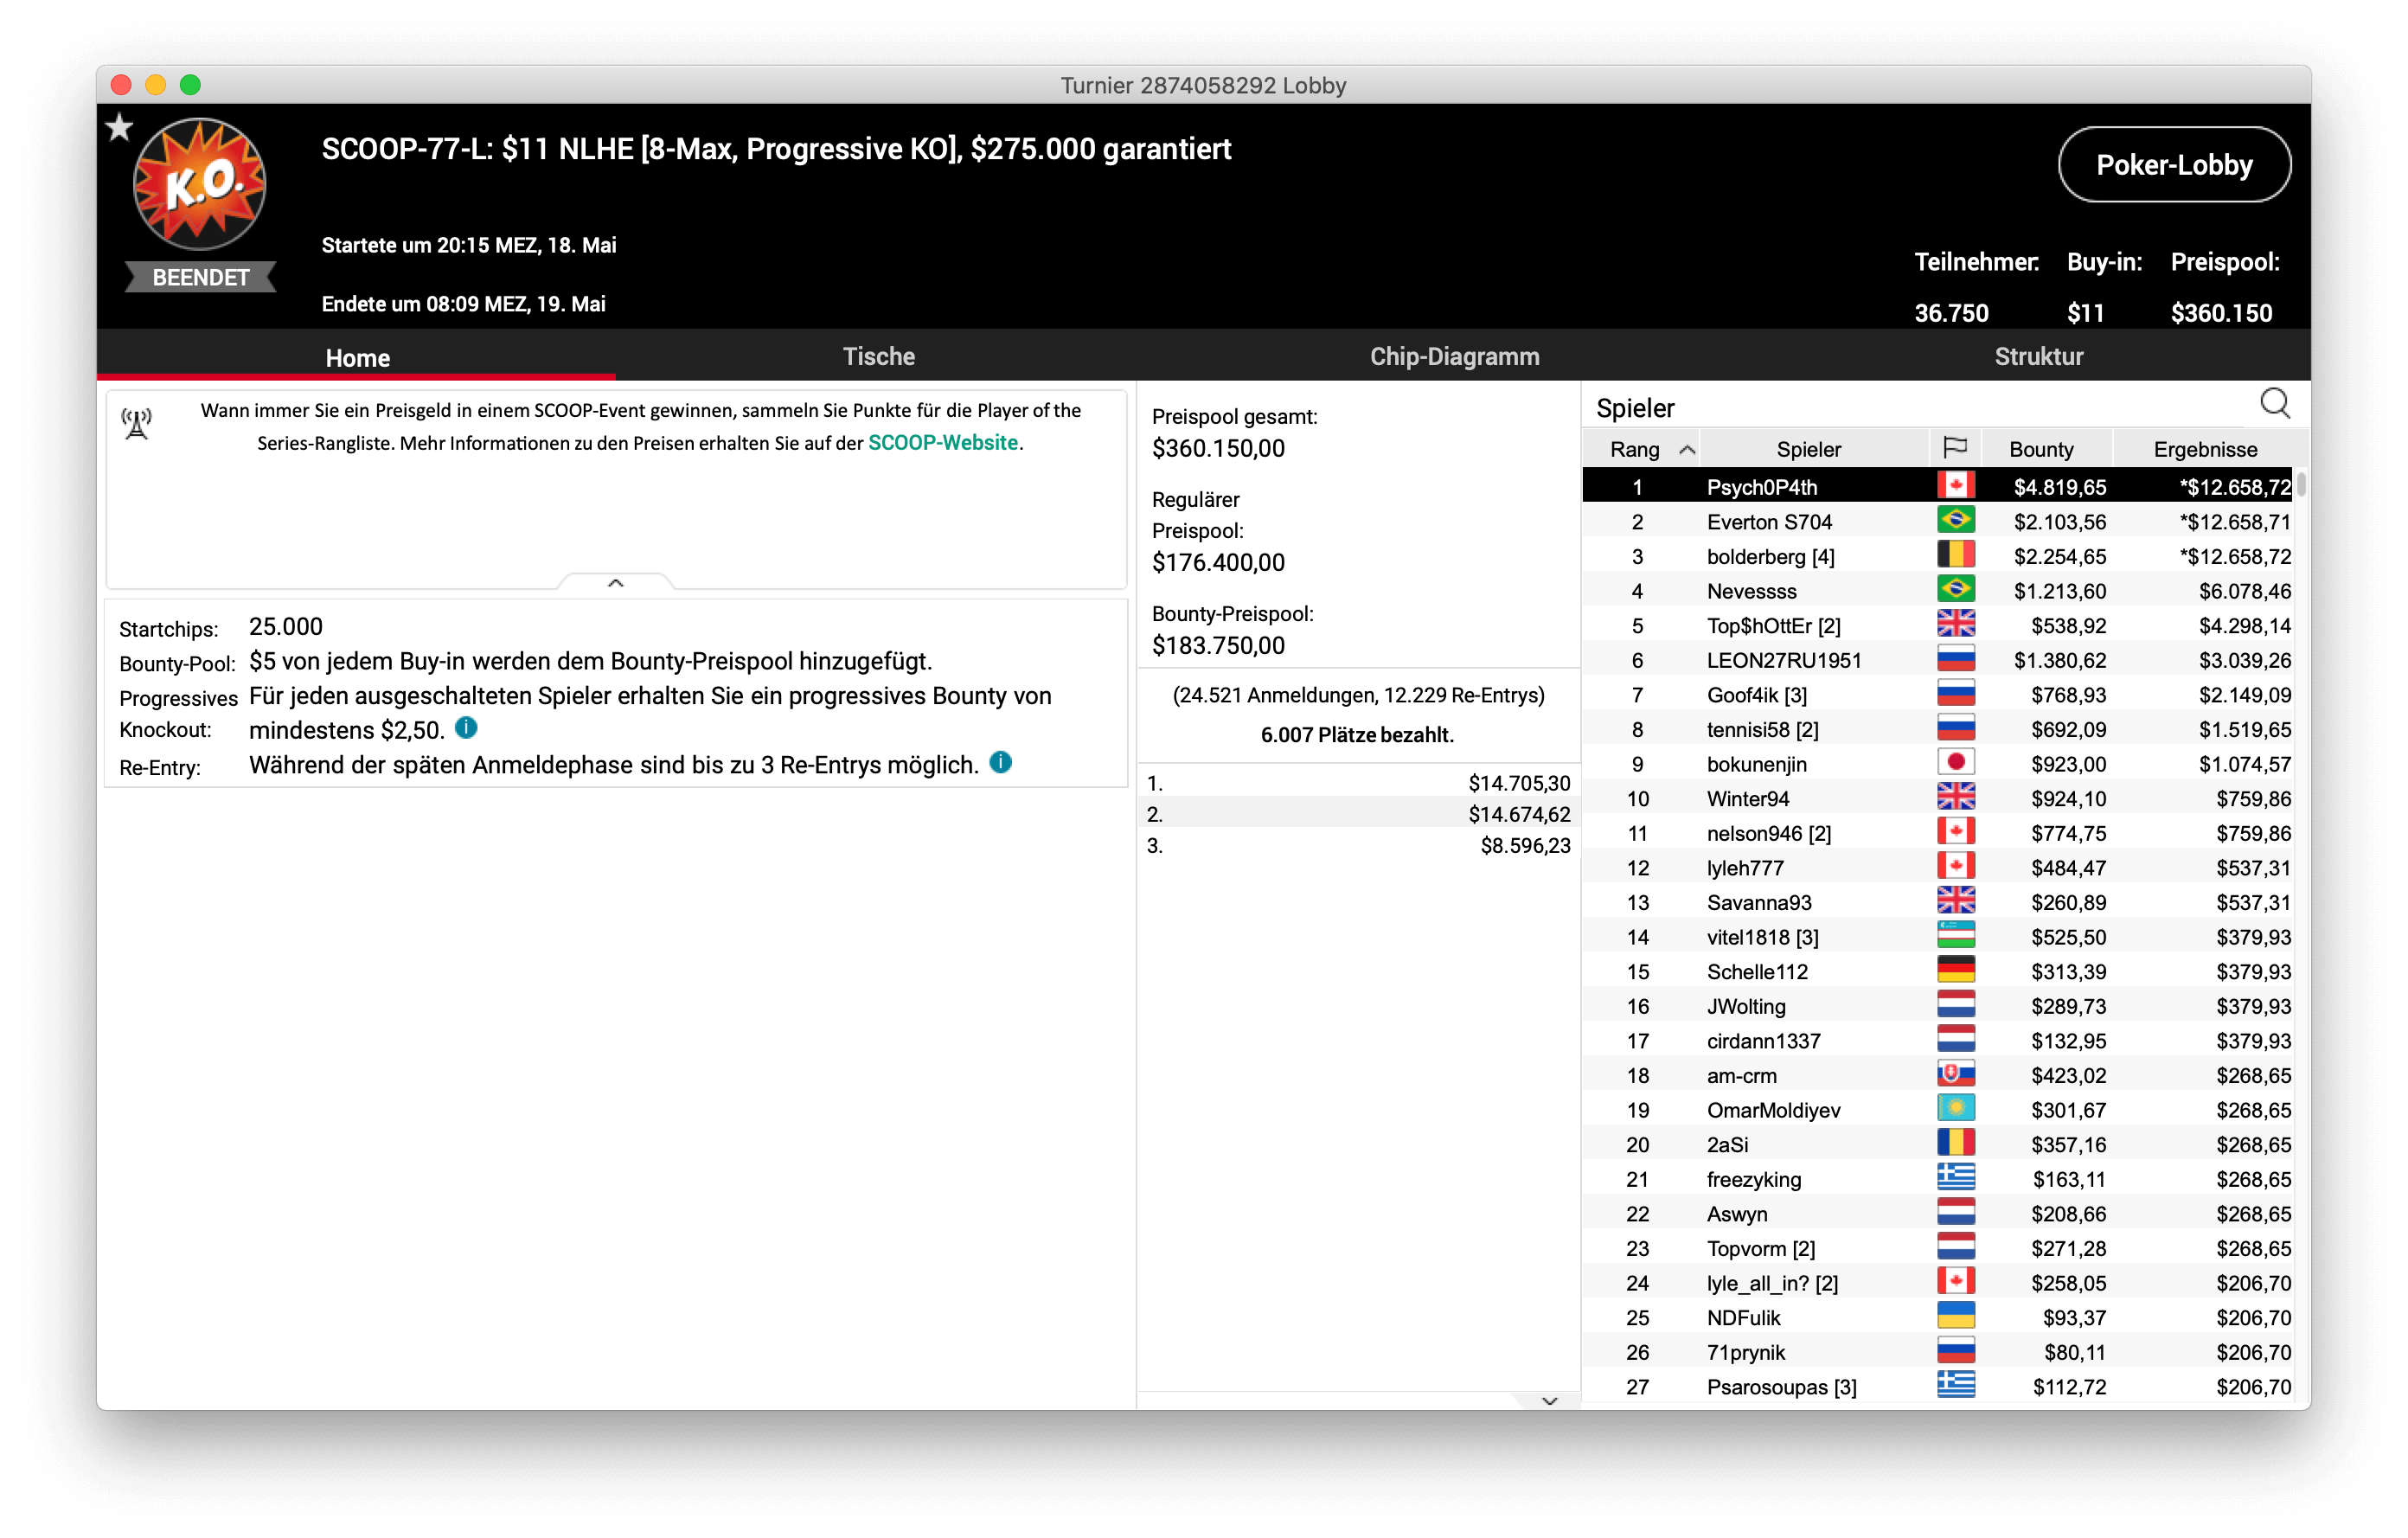
Task: Click the favorite star icon
Action: tap(119, 127)
